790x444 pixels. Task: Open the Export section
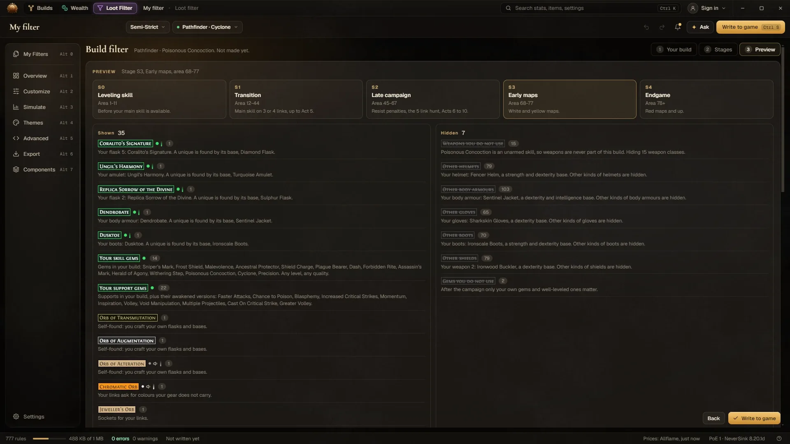(x=43, y=154)
